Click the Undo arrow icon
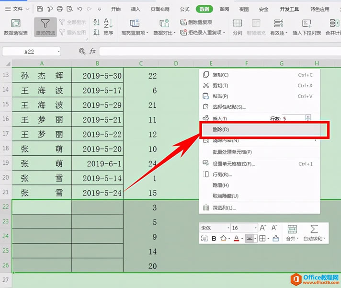Screen dimensions: 341x288 (80, 9)
